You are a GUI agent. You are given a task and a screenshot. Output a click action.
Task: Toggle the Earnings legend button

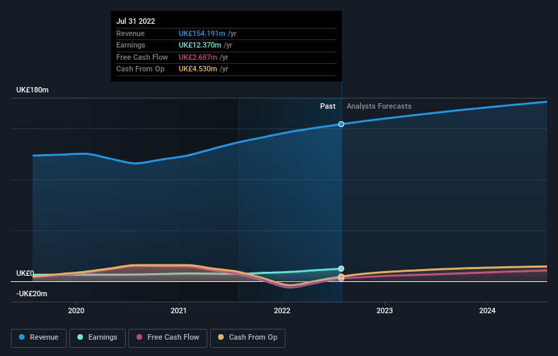tap(97, 338)
